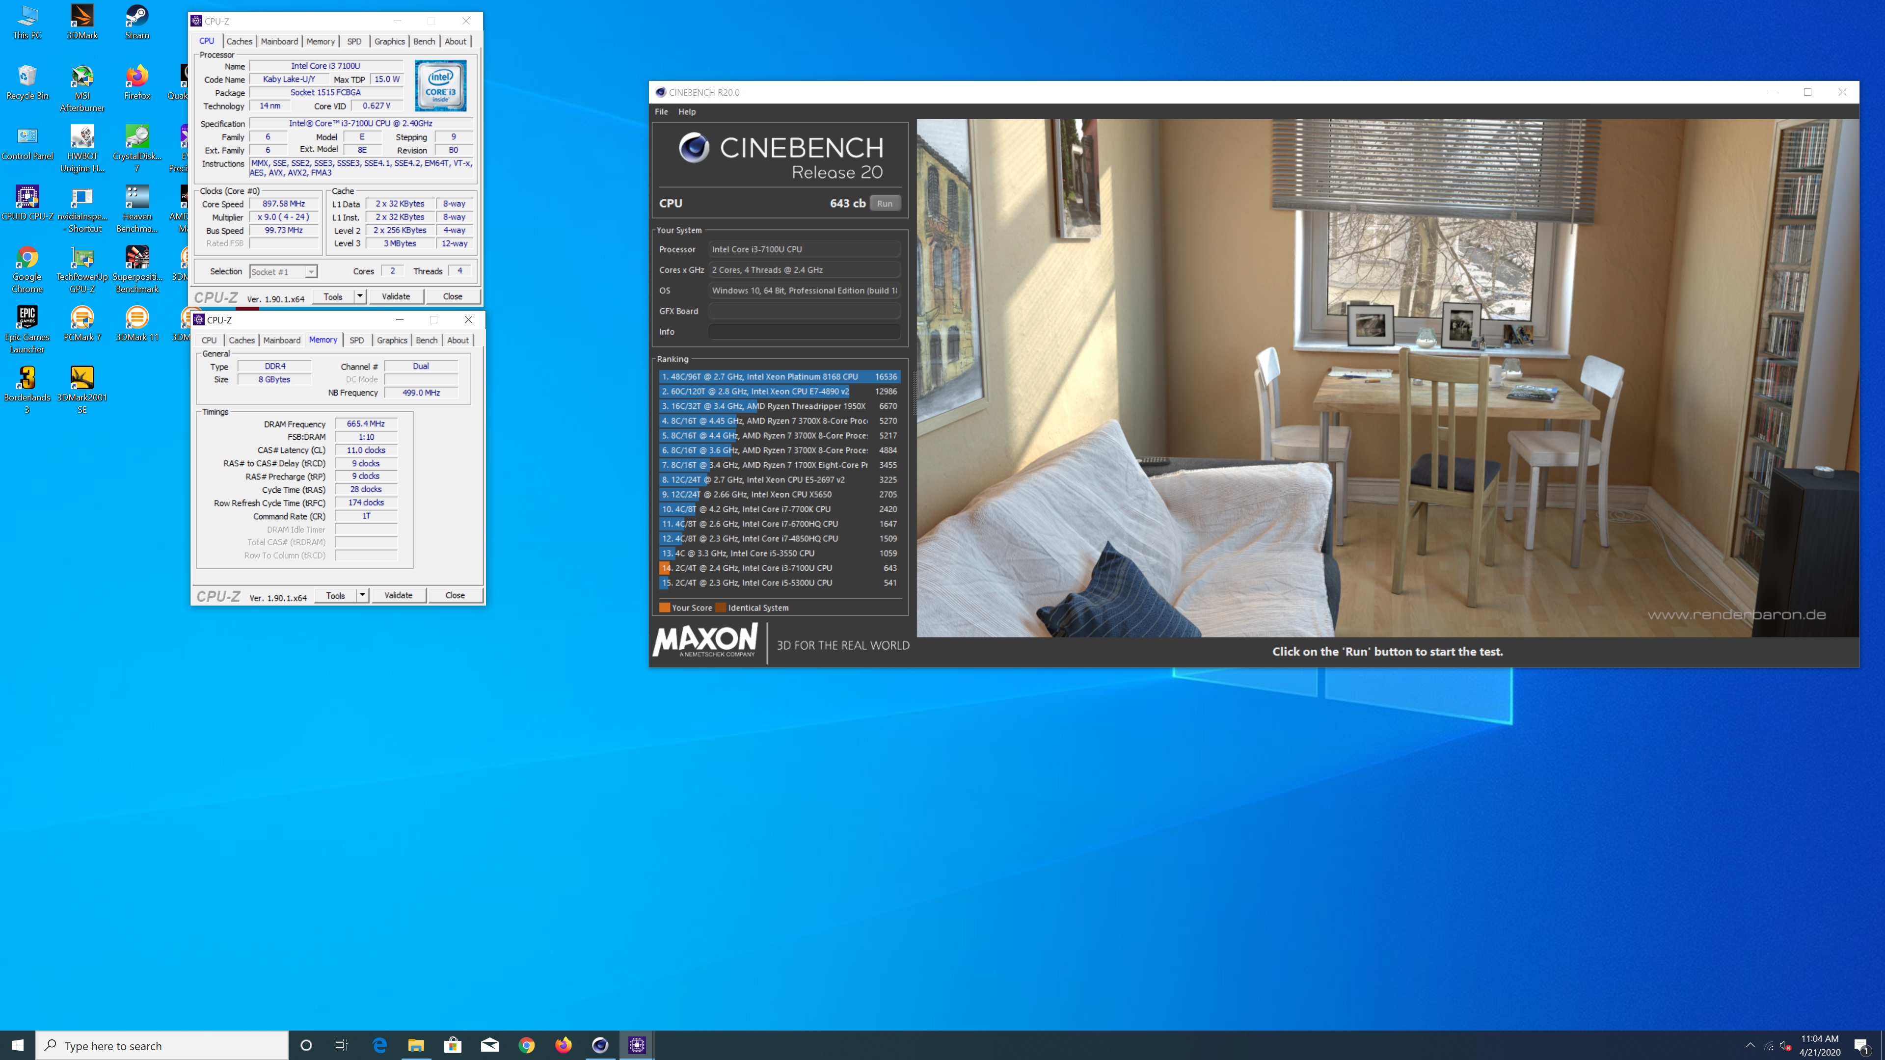Open Task View in the taskbar

[342, 1045]
